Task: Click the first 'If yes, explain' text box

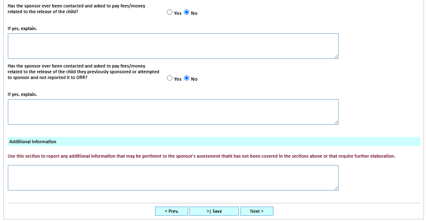Action: [x=173, y=46]
